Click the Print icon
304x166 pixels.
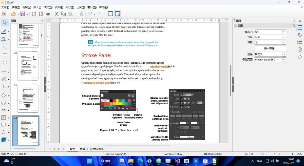click(x=48, y=14)
